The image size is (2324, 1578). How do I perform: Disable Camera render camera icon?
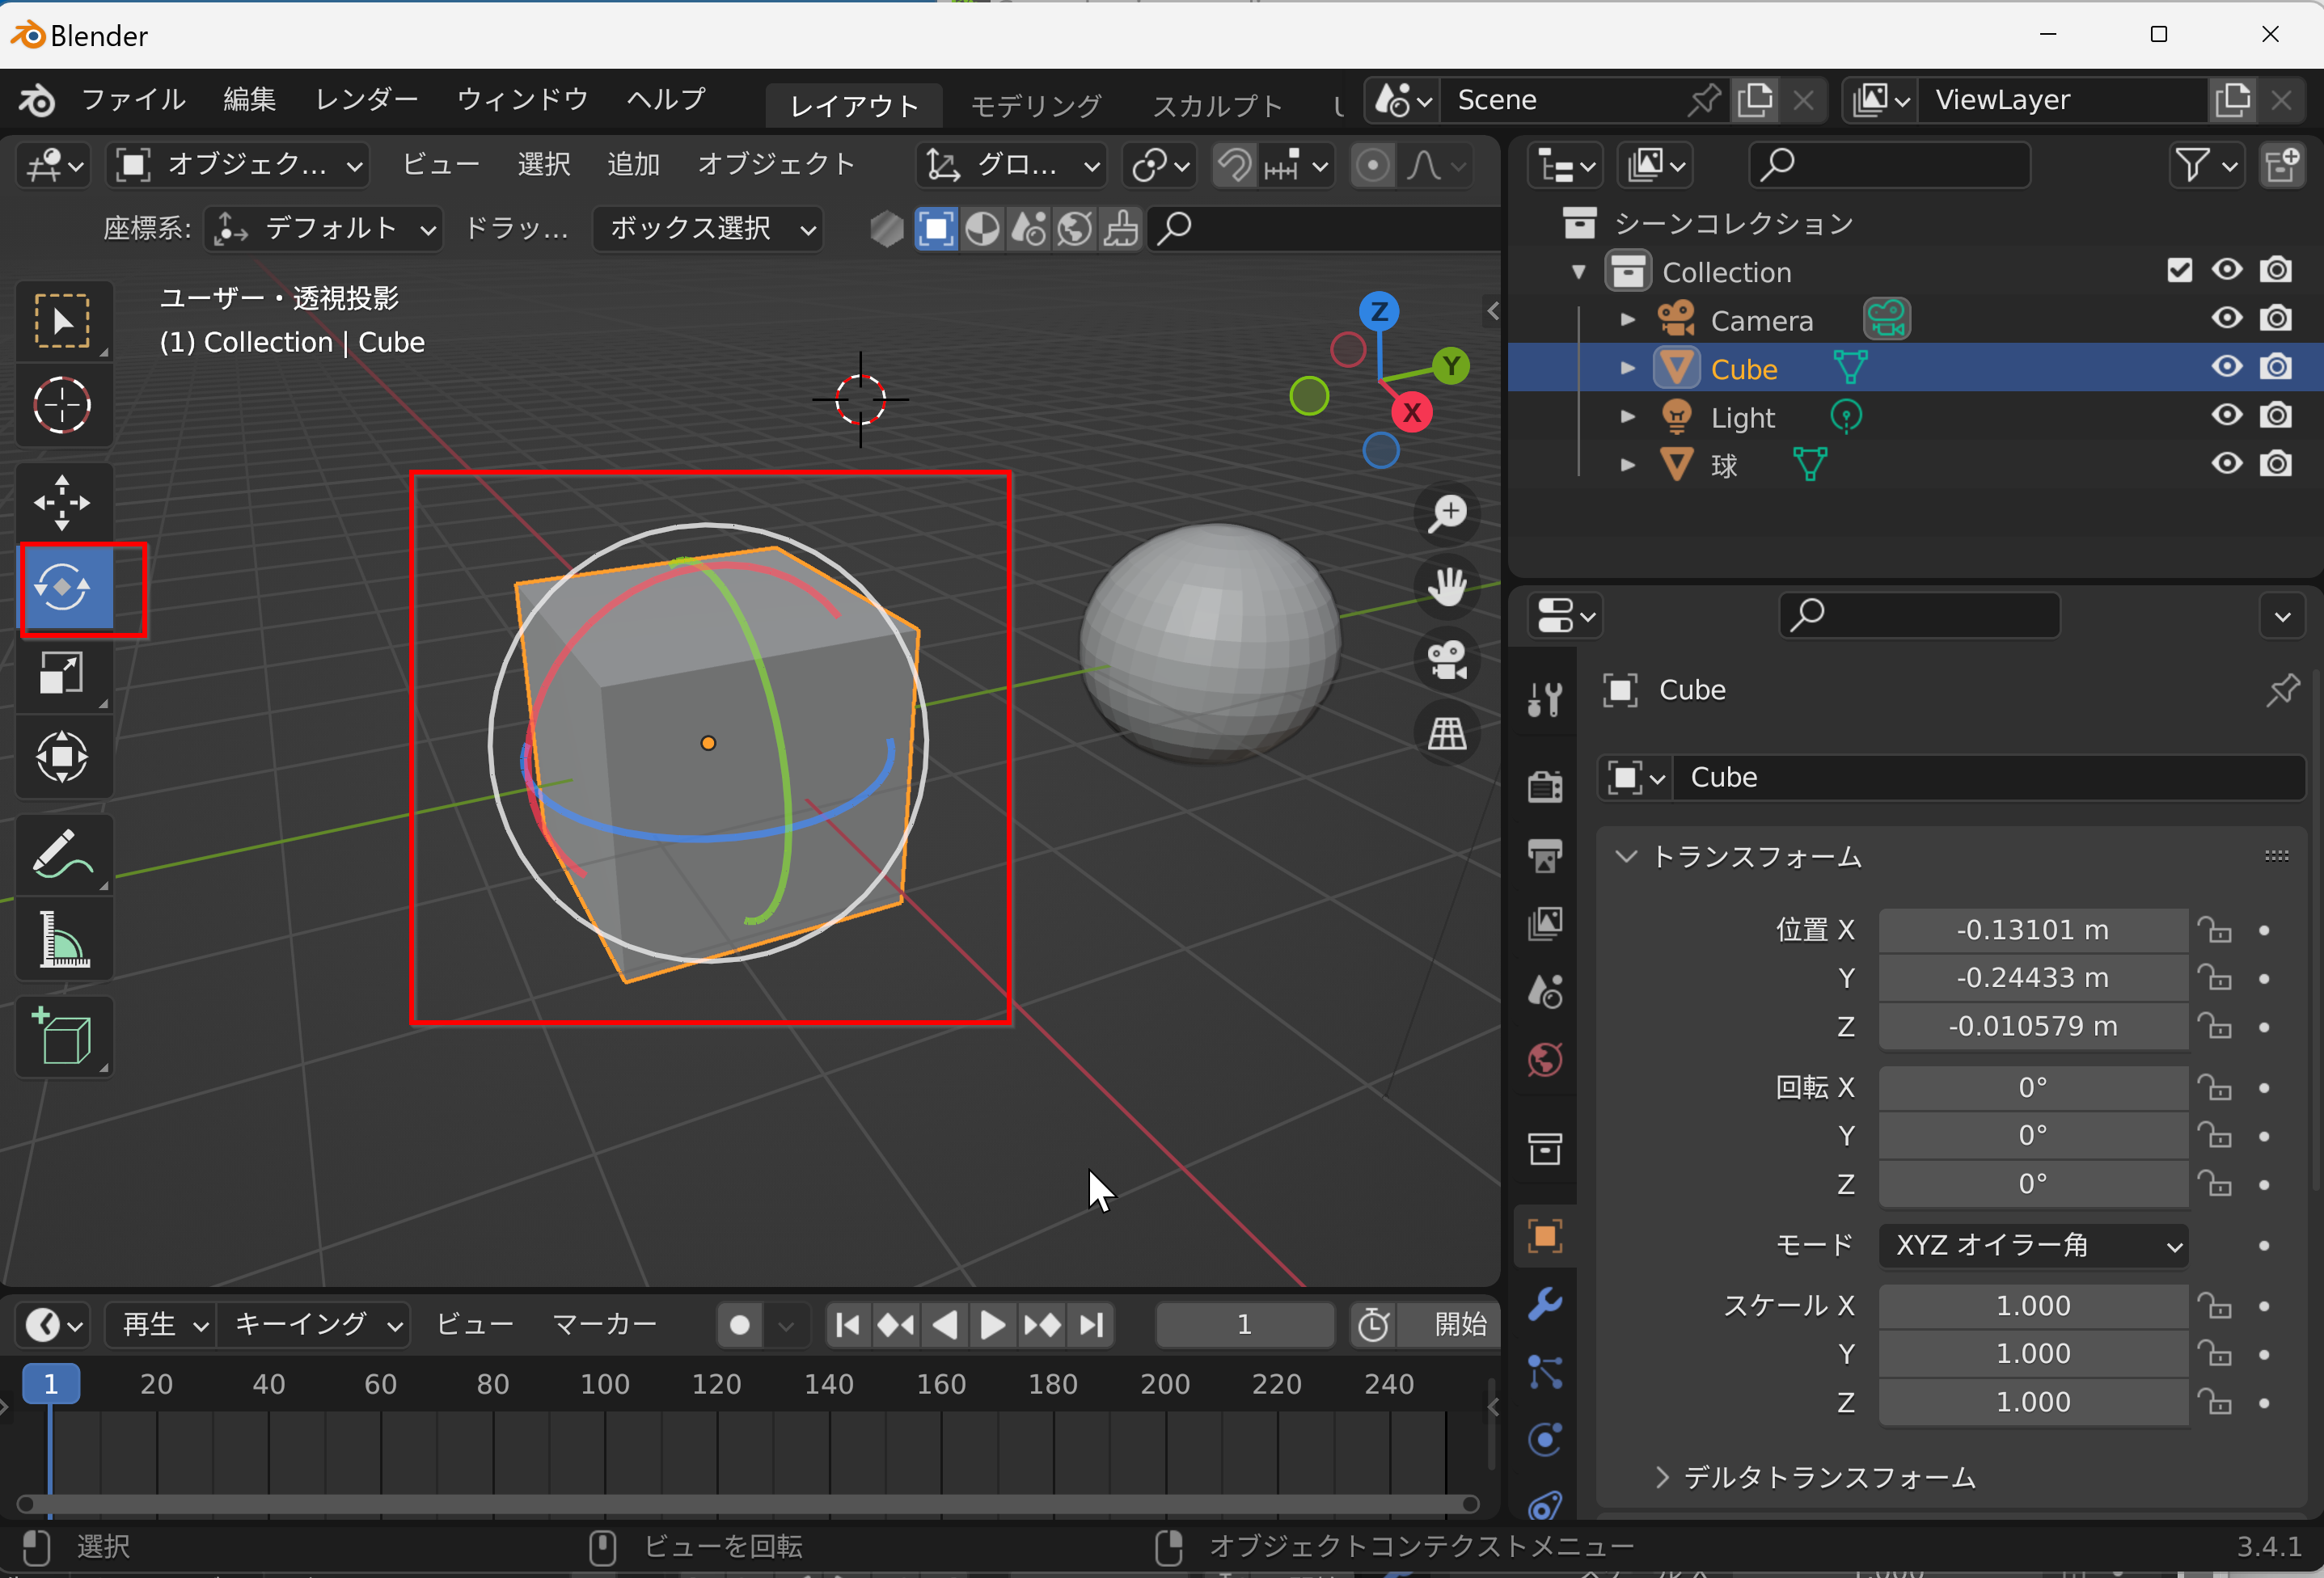point(2276,319)
